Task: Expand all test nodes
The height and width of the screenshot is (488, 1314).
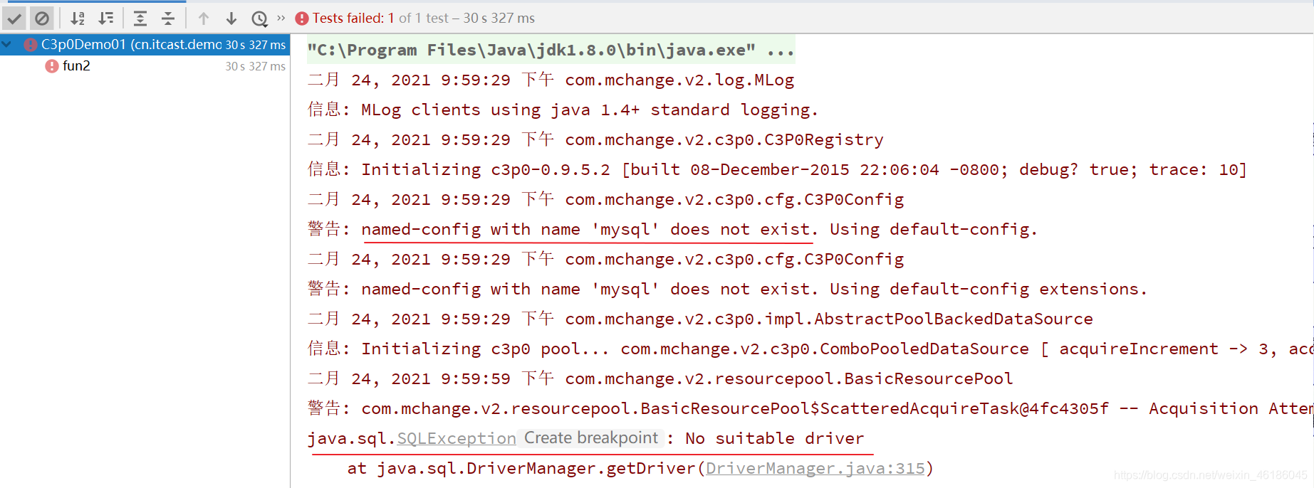Action: pyautogui.click(x=142, y=19)
